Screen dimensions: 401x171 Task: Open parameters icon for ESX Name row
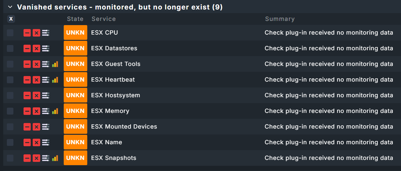point(46,142)
